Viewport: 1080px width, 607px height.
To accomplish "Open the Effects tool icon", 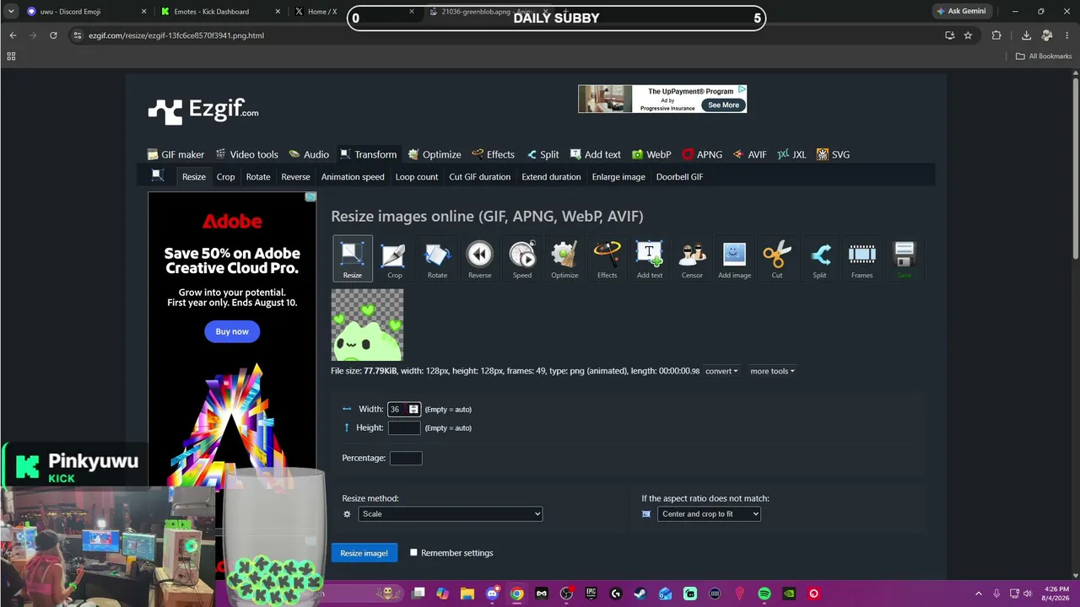I will pos(607,258).
